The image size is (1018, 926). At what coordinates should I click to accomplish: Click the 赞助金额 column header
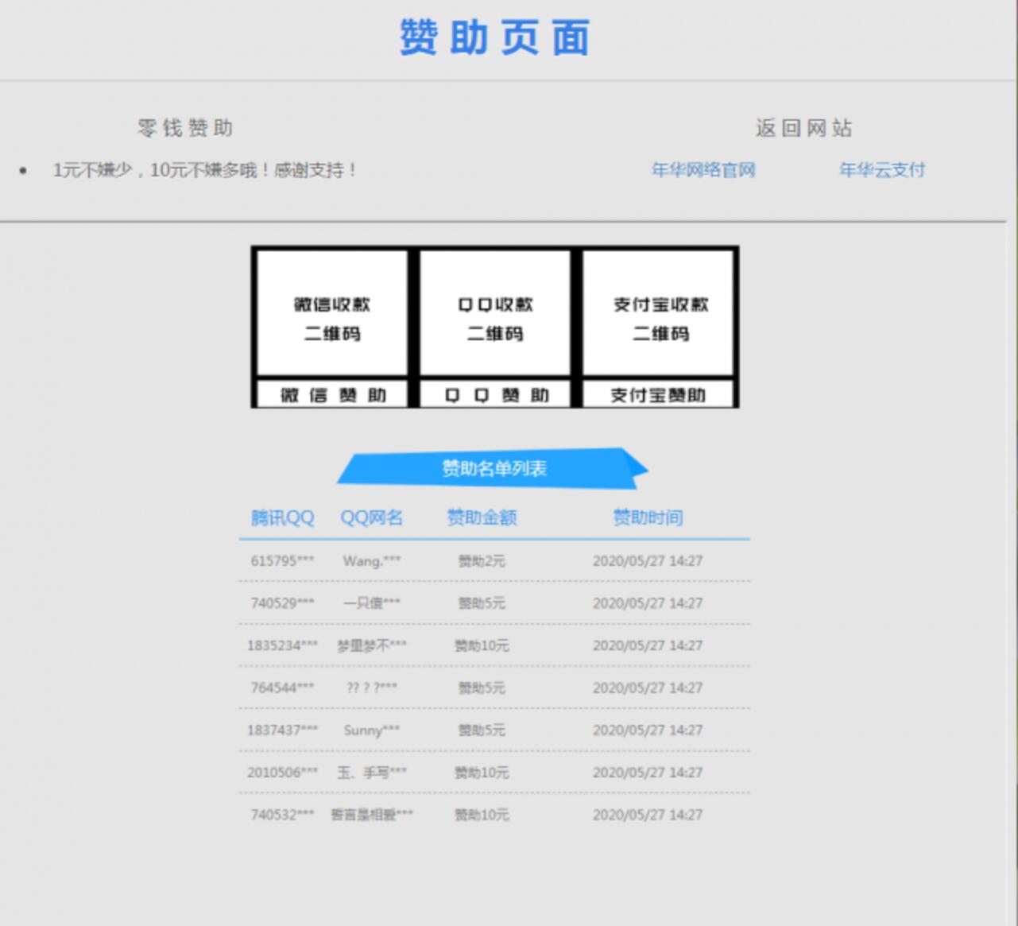pyautogui.click(x=482, y=518)
